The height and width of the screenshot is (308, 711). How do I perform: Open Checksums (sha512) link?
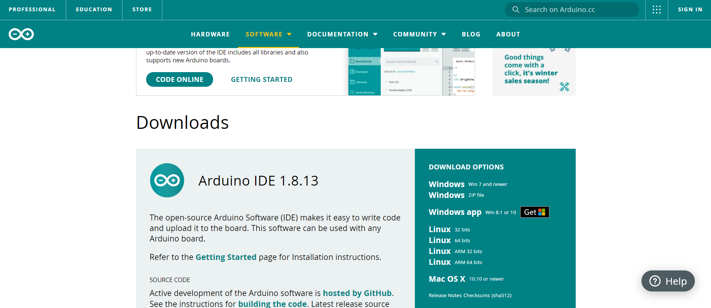point(487,296)
